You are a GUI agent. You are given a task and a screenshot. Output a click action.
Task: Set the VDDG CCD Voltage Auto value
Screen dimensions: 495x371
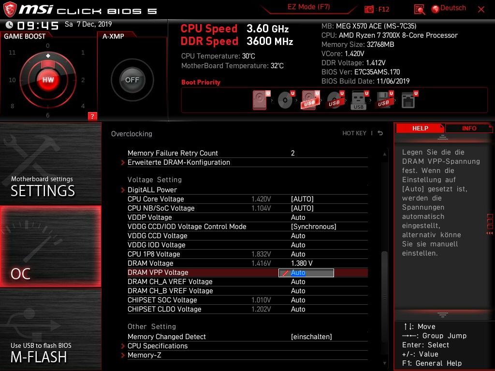(x=298, y=236)
